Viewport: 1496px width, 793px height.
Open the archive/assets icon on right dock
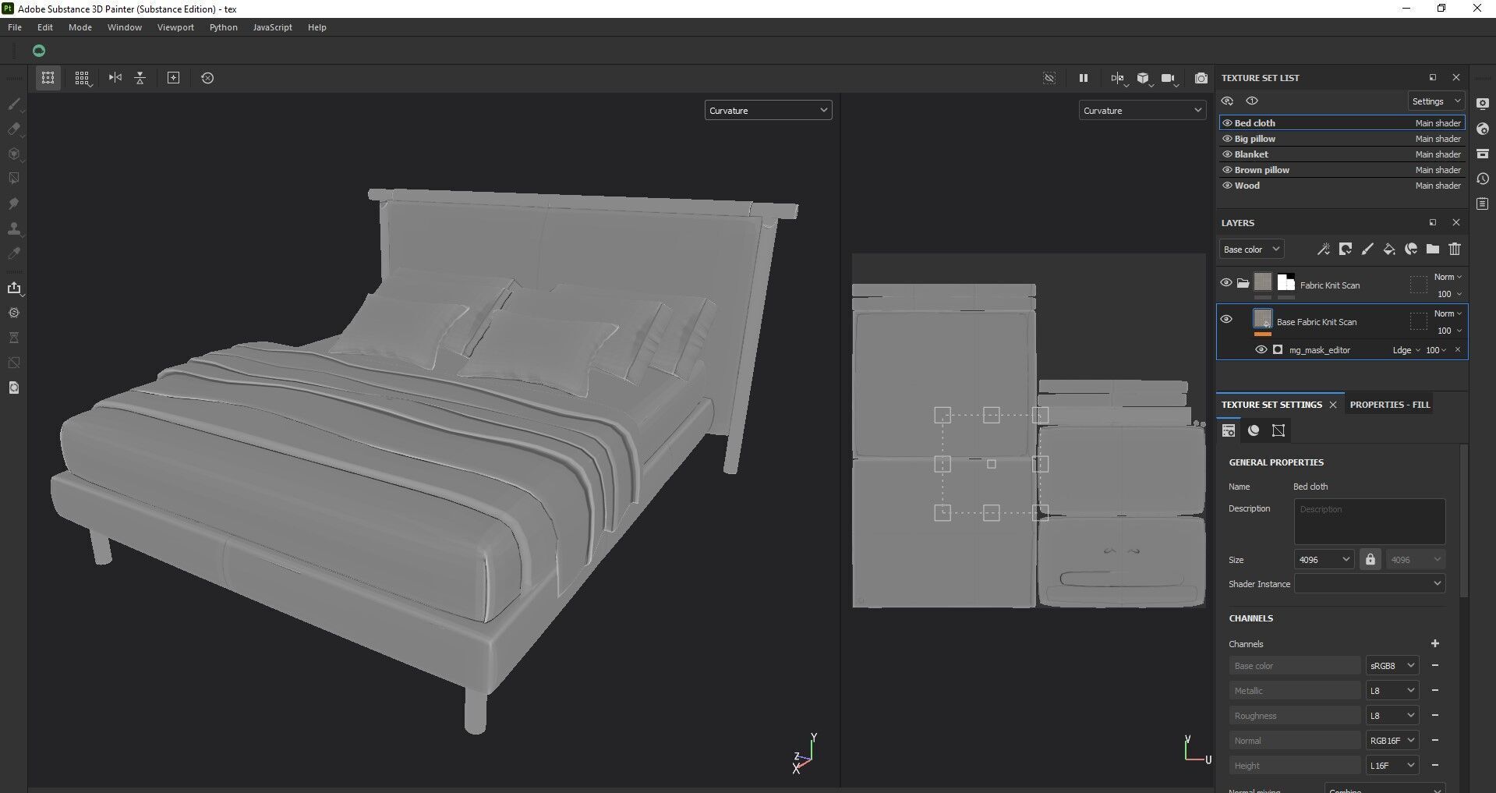click(1483, 154)
